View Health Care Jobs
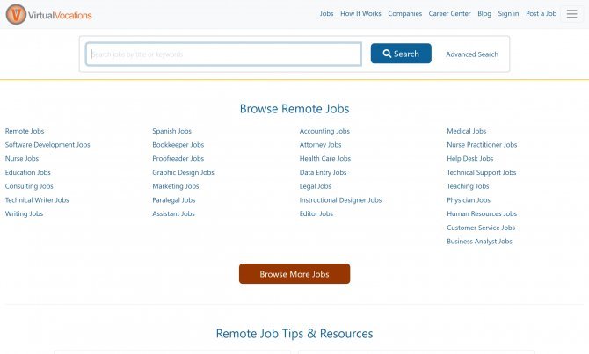 (325, 158)
